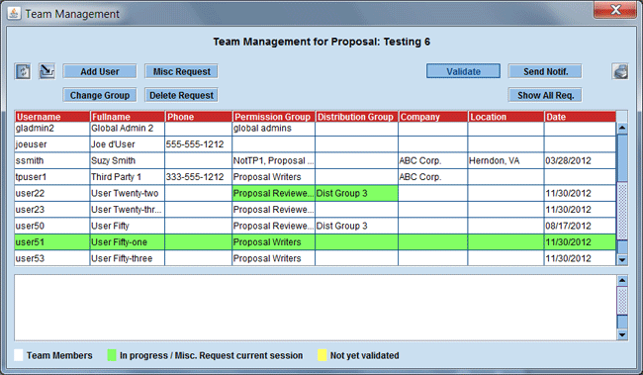Click the Change Group button
The height and width of the screenshot is (375, 643).
coord(100,95)
